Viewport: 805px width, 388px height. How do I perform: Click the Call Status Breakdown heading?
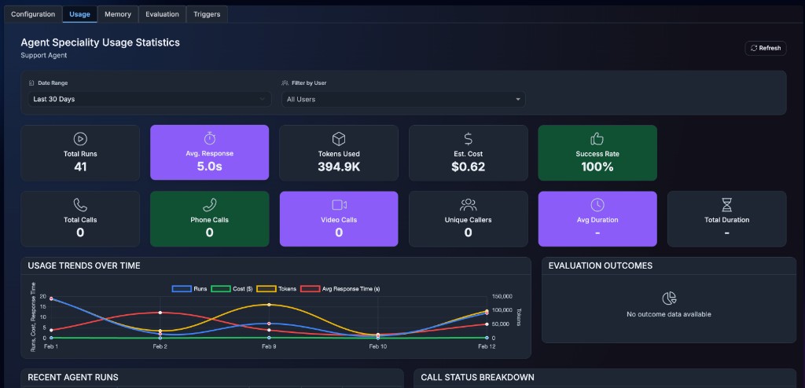pyautogui.click(x=477, y=377)
